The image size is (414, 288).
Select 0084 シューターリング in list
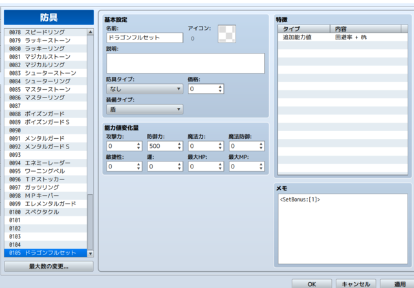45,81
